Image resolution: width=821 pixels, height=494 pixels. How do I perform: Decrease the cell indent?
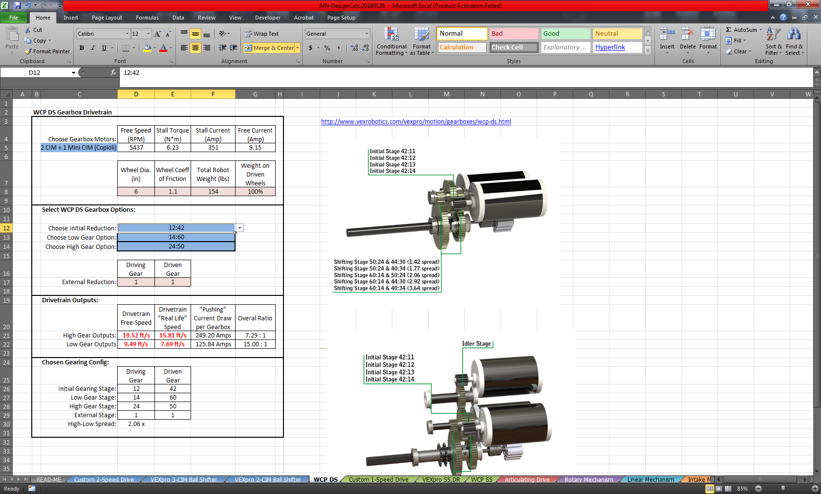[222, 48]
